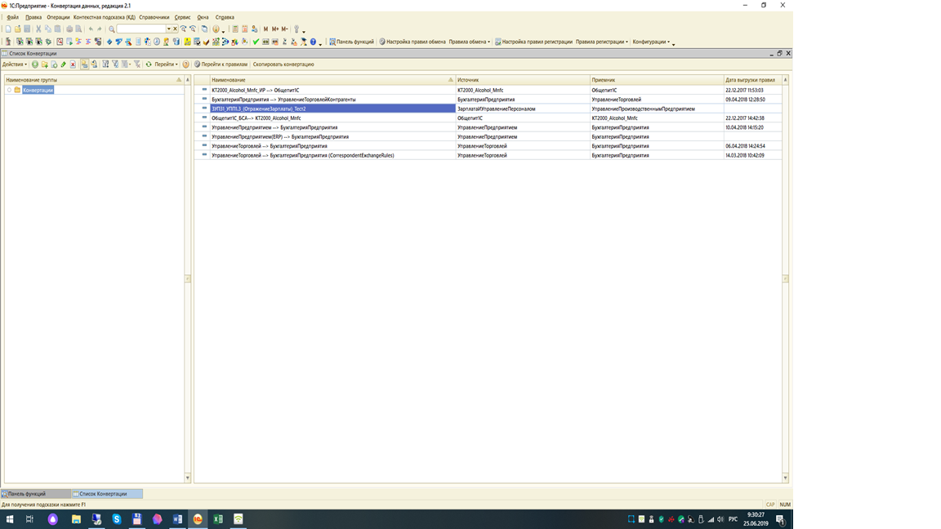The width and height of the screenshot is (941, 529).
Task: Click the orange Help question icon in list toolbar
Action: coord(186,64)
